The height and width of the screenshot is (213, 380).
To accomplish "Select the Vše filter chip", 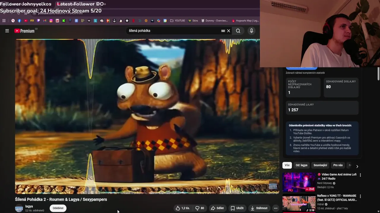I will pyautogui.click(x=287, y=165).
